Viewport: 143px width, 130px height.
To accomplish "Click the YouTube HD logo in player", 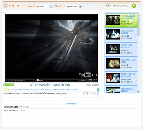I will [x=88, y=75].
